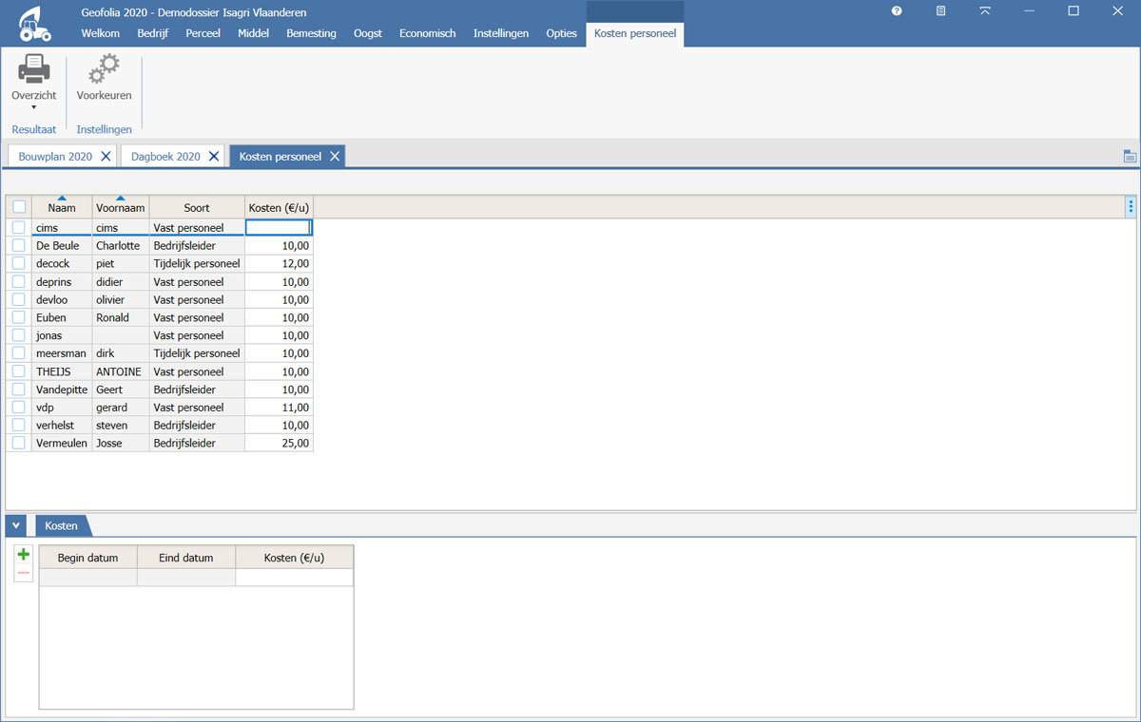Click the Geofolia tractor logo icon

point(34,24)
